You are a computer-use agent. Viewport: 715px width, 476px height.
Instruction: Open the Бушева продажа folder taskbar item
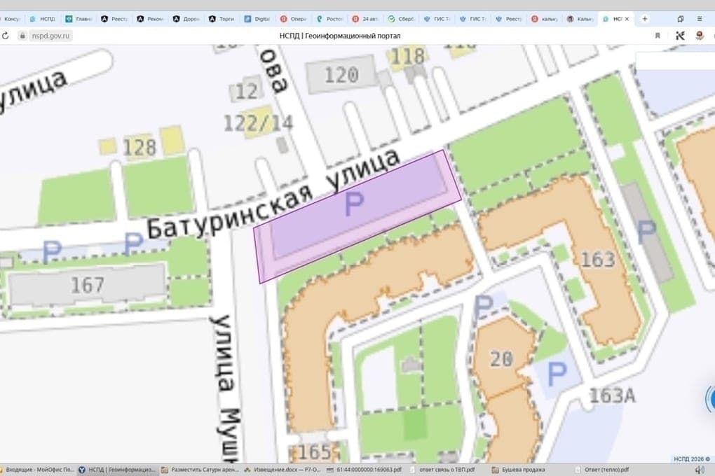519,470
